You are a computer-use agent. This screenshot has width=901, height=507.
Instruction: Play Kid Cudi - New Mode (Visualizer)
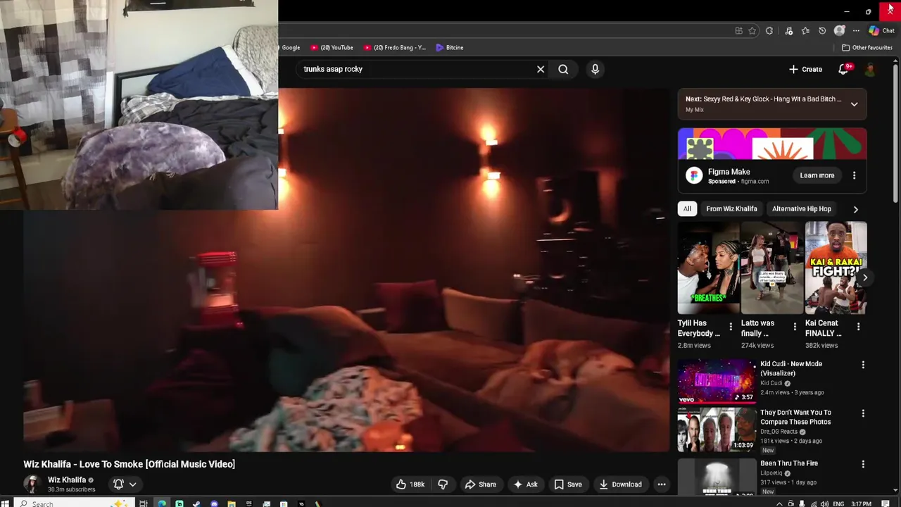click(717, 381)
